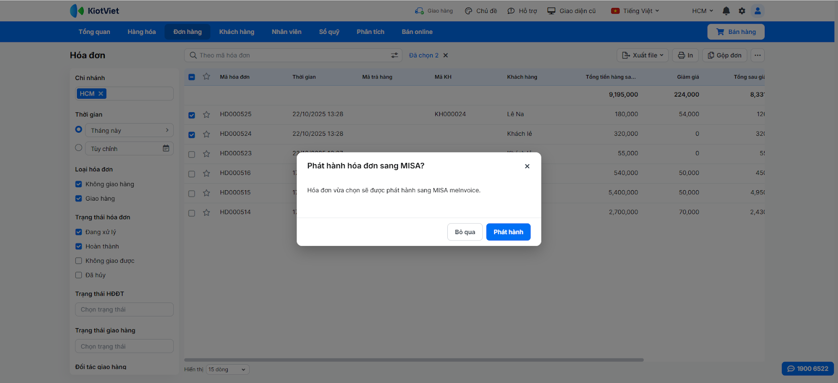Uncheck Giao hàng filter
This screenshot has height=383, width=838.
pos(79,199)
